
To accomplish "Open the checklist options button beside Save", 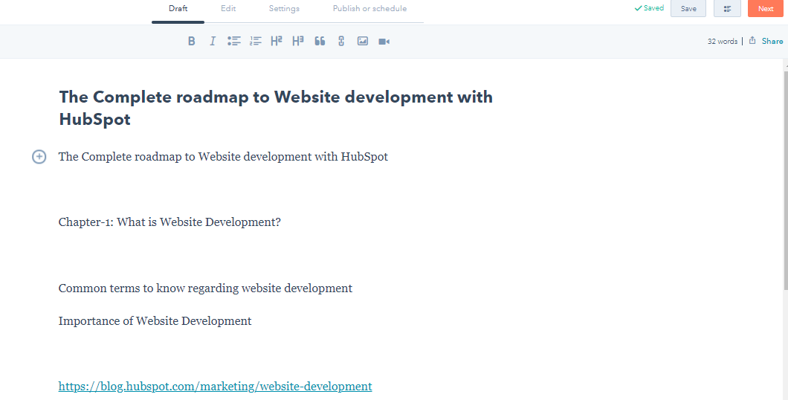I will click(x=727, y=8).
